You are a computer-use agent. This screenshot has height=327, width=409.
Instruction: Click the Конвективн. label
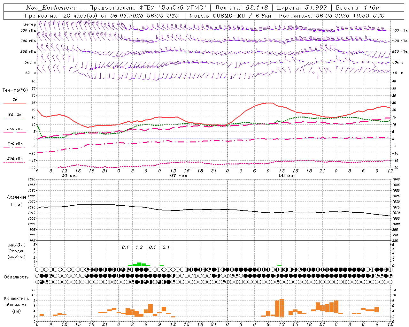click(x=16, y=299)
